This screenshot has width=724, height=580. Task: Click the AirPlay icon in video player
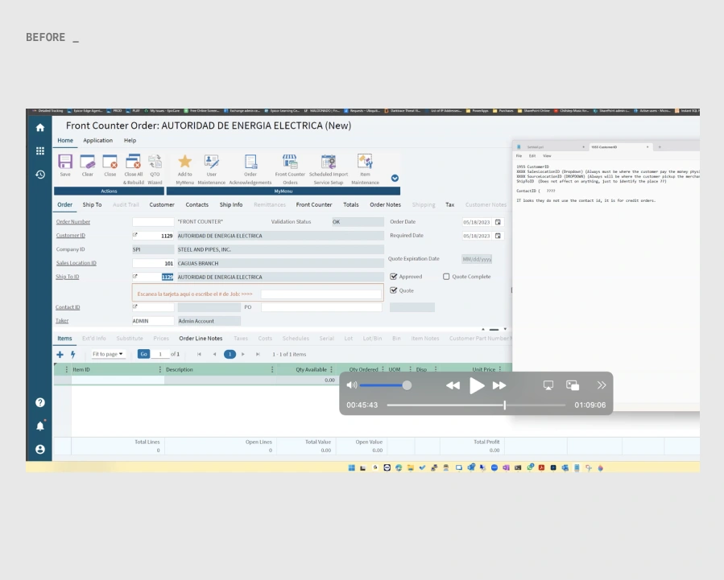(x=548, y=385)
